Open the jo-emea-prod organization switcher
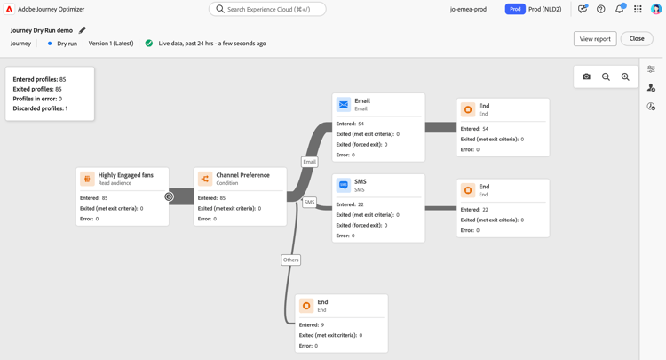Viewport: 666px width, 360px height. coord(468,9)
